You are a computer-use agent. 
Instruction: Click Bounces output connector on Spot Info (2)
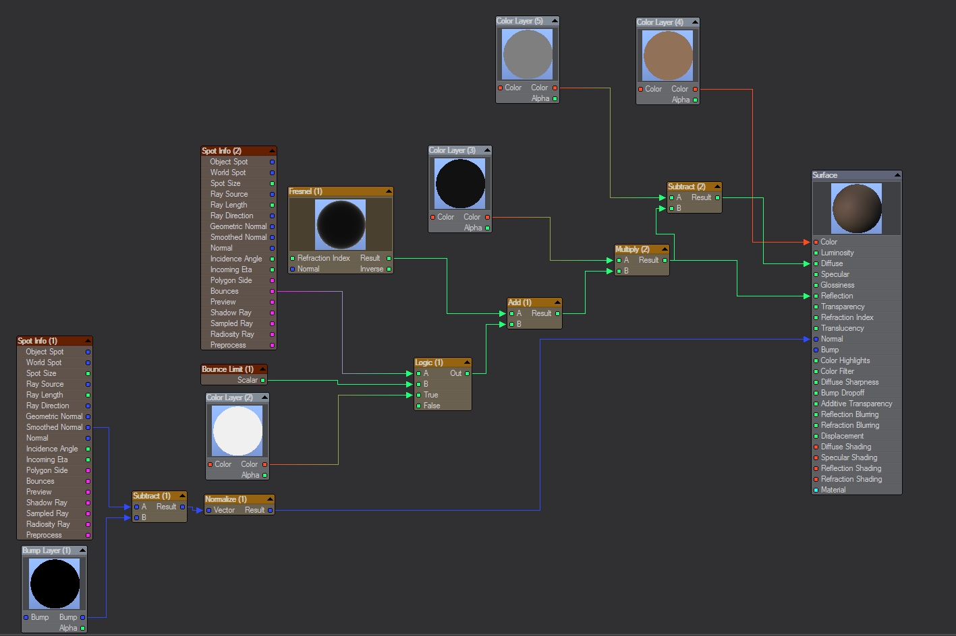[273, 291]
